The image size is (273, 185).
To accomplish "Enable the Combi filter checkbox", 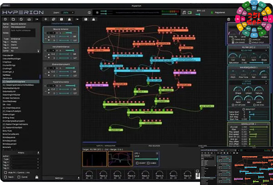I will pyautogui.click(x=19, y=177).
